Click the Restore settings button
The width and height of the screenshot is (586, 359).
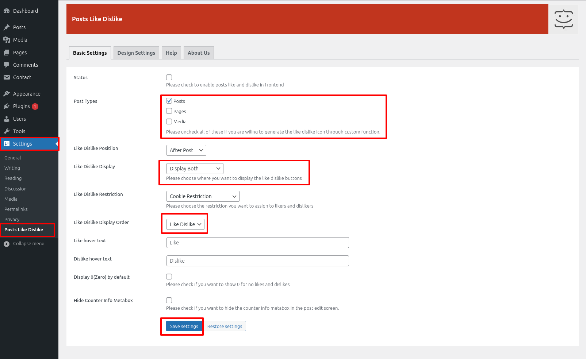click(x=225, y=326)
